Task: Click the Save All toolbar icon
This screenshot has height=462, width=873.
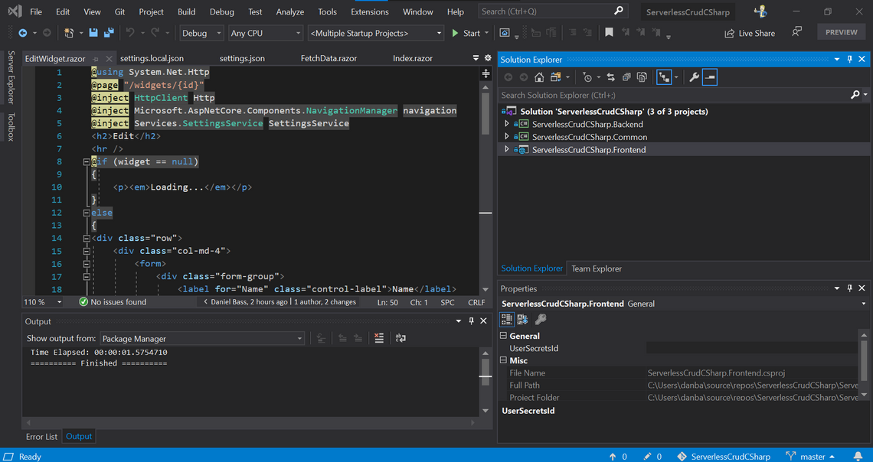Action: tap(108, 33)
